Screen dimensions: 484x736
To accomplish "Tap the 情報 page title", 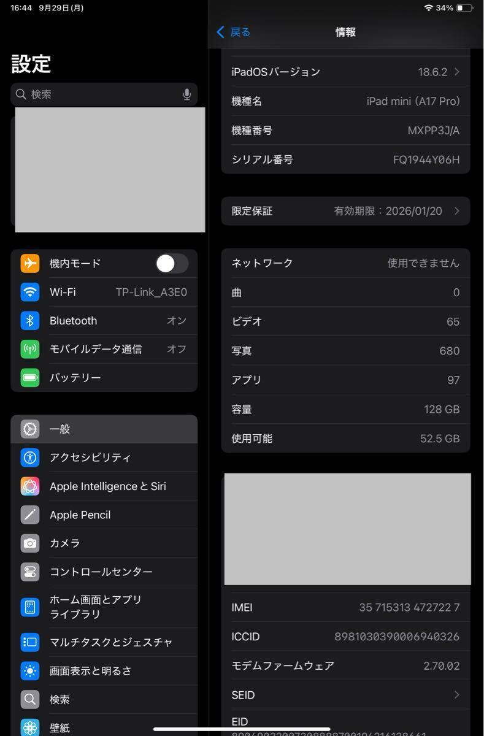I will tap(345, 32).
